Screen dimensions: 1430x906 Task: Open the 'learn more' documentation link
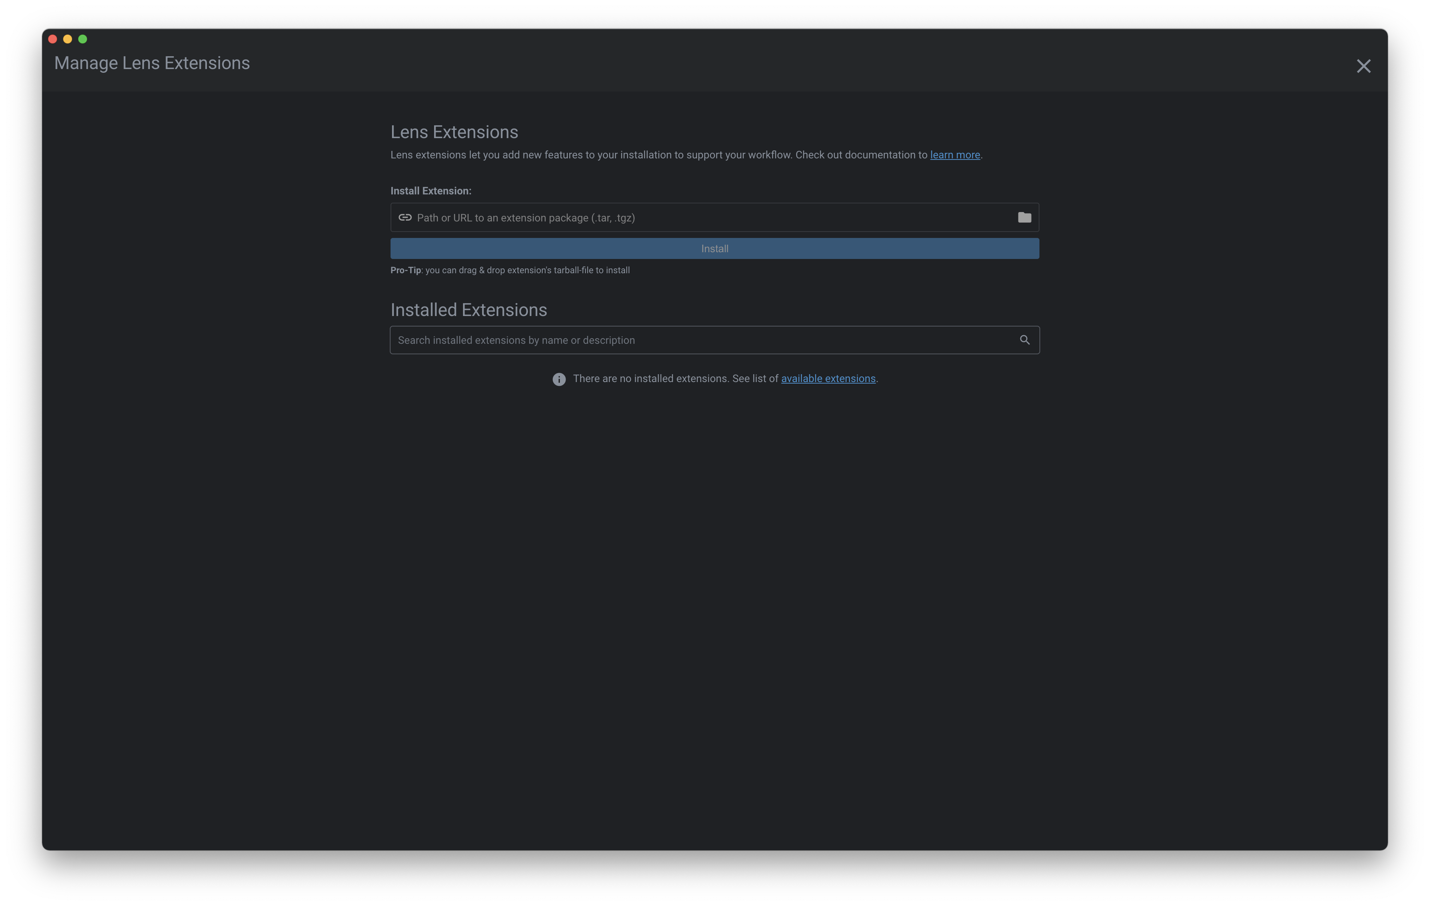(954, 155)
